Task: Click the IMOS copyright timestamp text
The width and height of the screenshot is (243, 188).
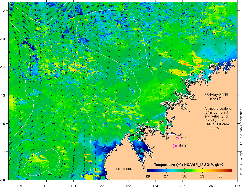Action: pos(241,142)
